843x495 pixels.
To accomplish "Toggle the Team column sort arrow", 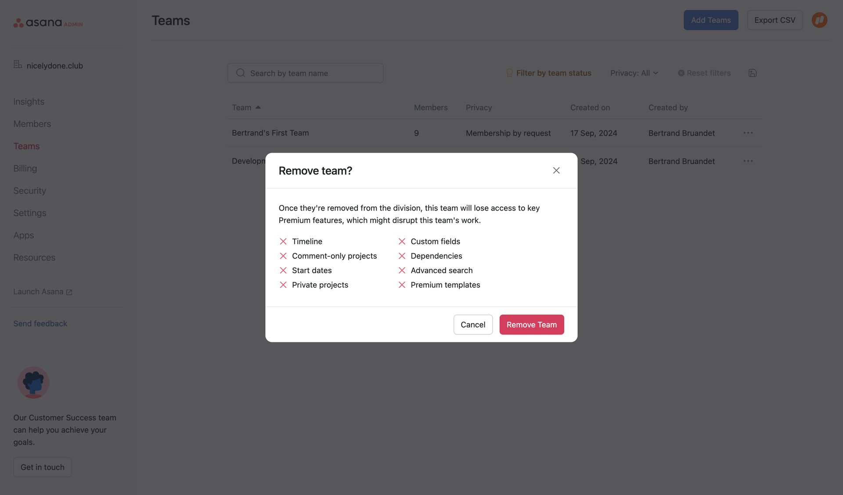I will [259, 107].
